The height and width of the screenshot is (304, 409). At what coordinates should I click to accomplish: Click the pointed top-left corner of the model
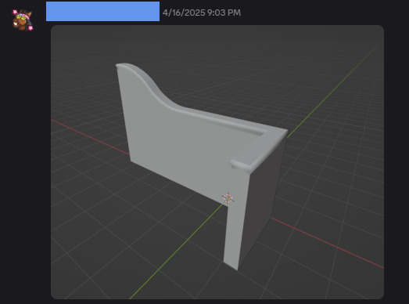(x=119, y=65)
